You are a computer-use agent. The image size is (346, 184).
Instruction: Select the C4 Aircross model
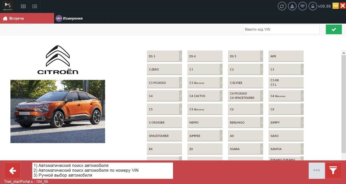tap(286, 96)
